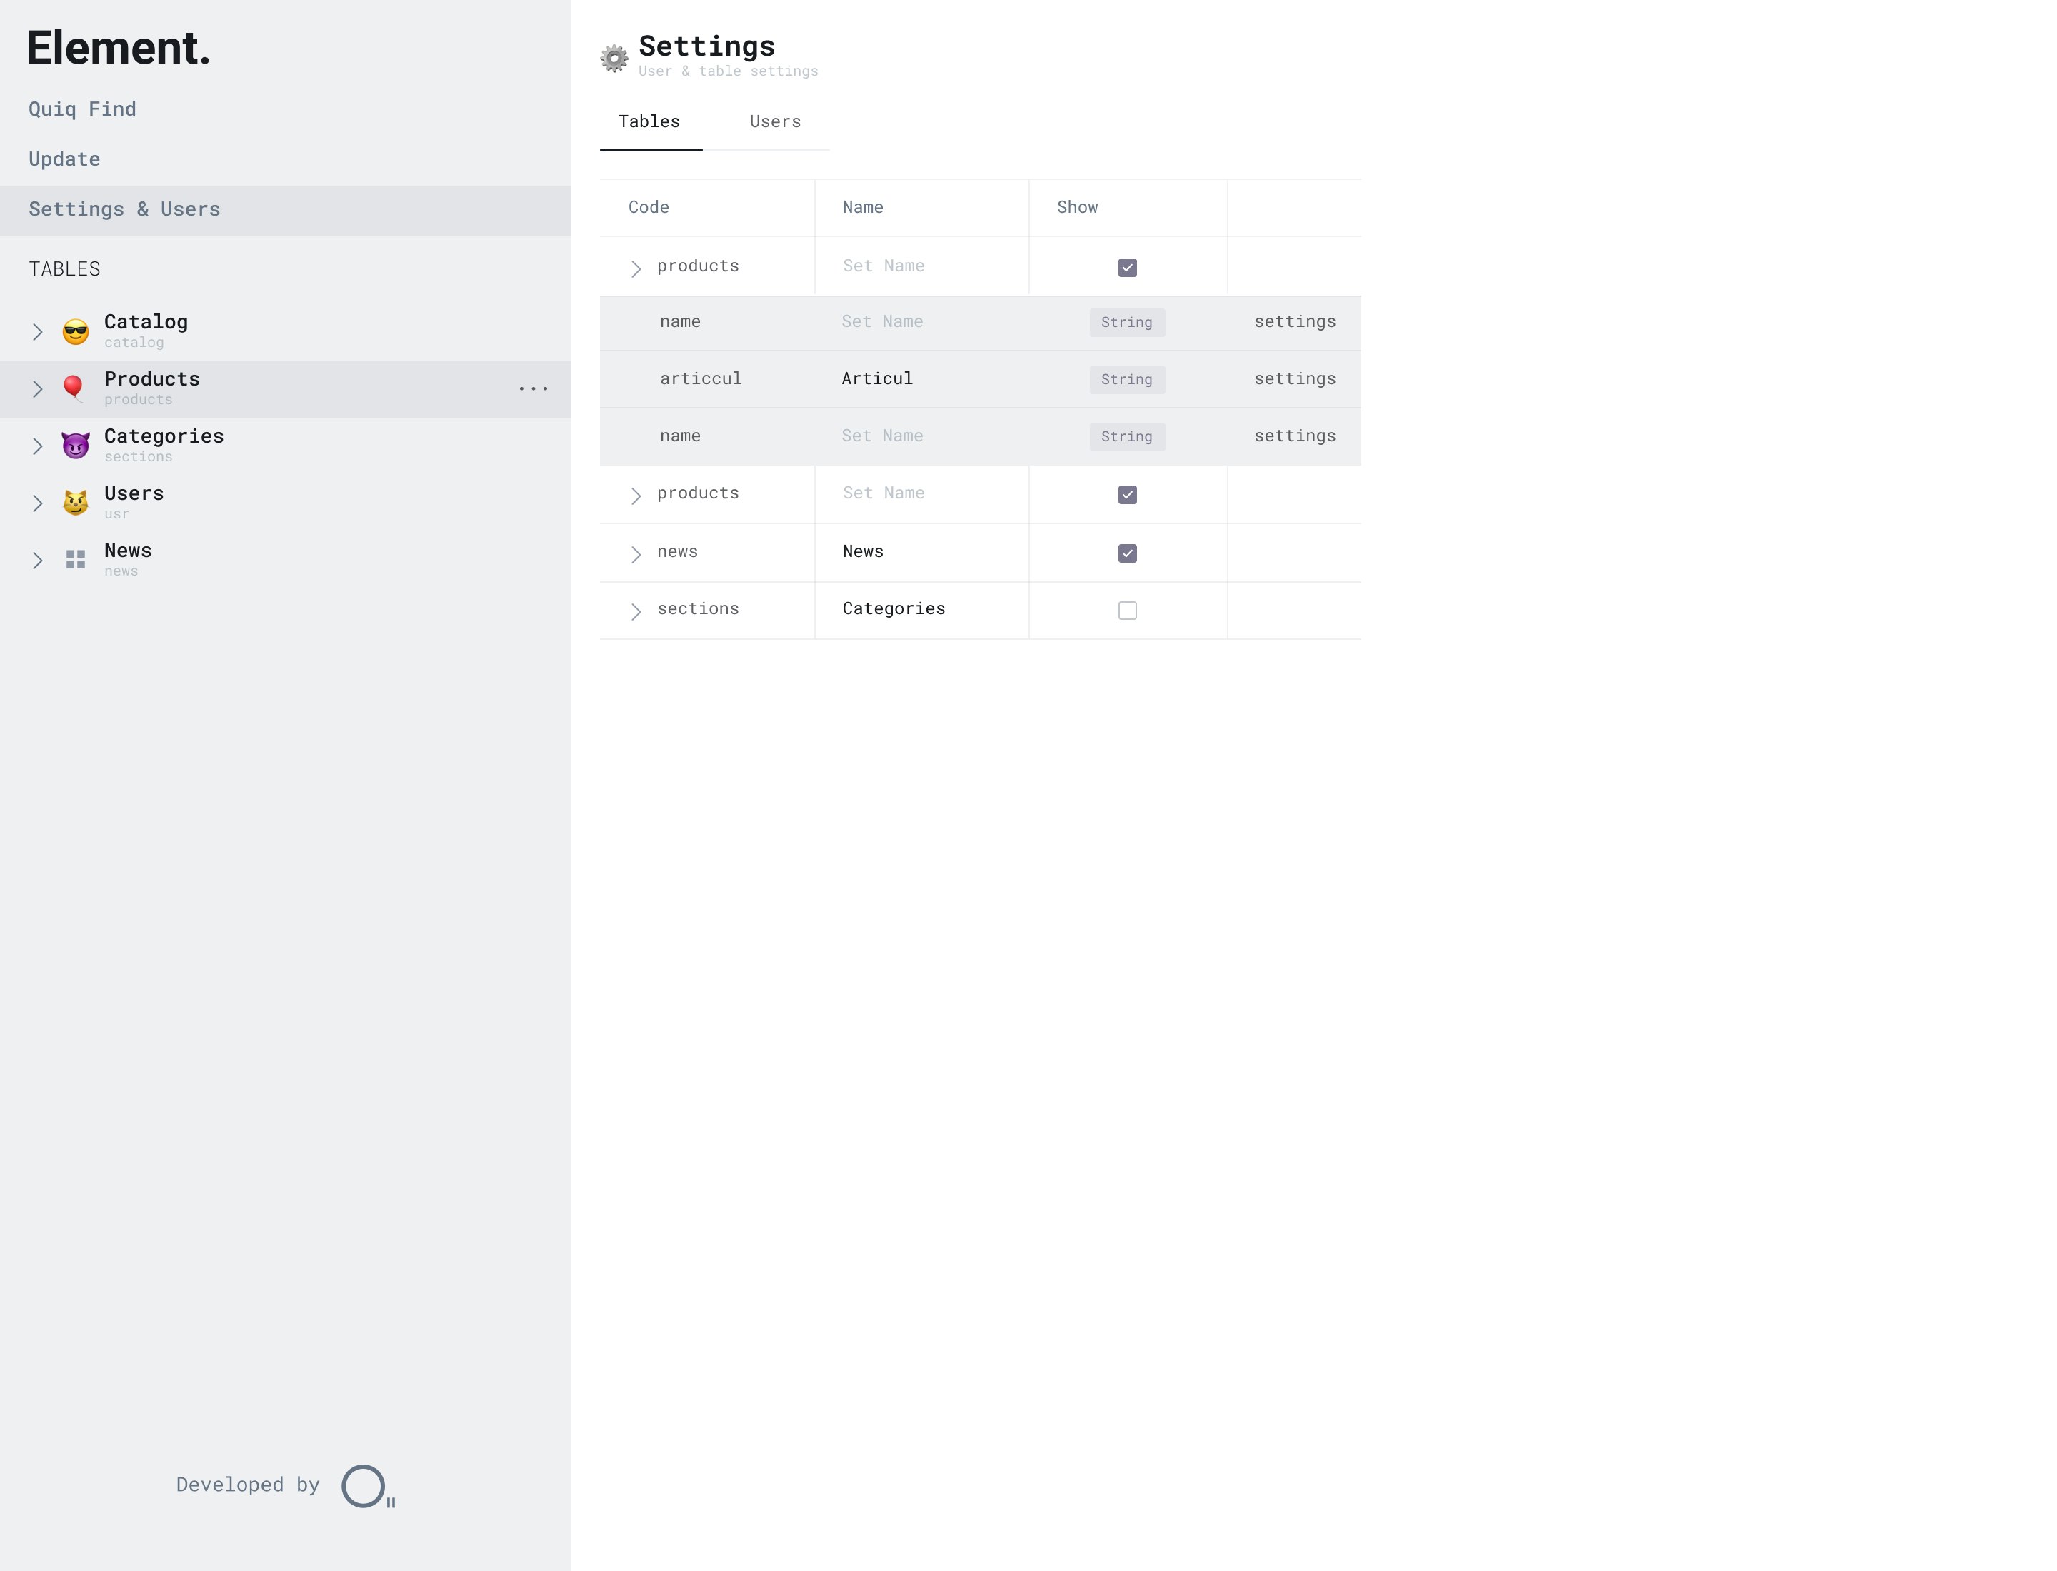Enable the Show checkbox for sections

click(1127, 611)
